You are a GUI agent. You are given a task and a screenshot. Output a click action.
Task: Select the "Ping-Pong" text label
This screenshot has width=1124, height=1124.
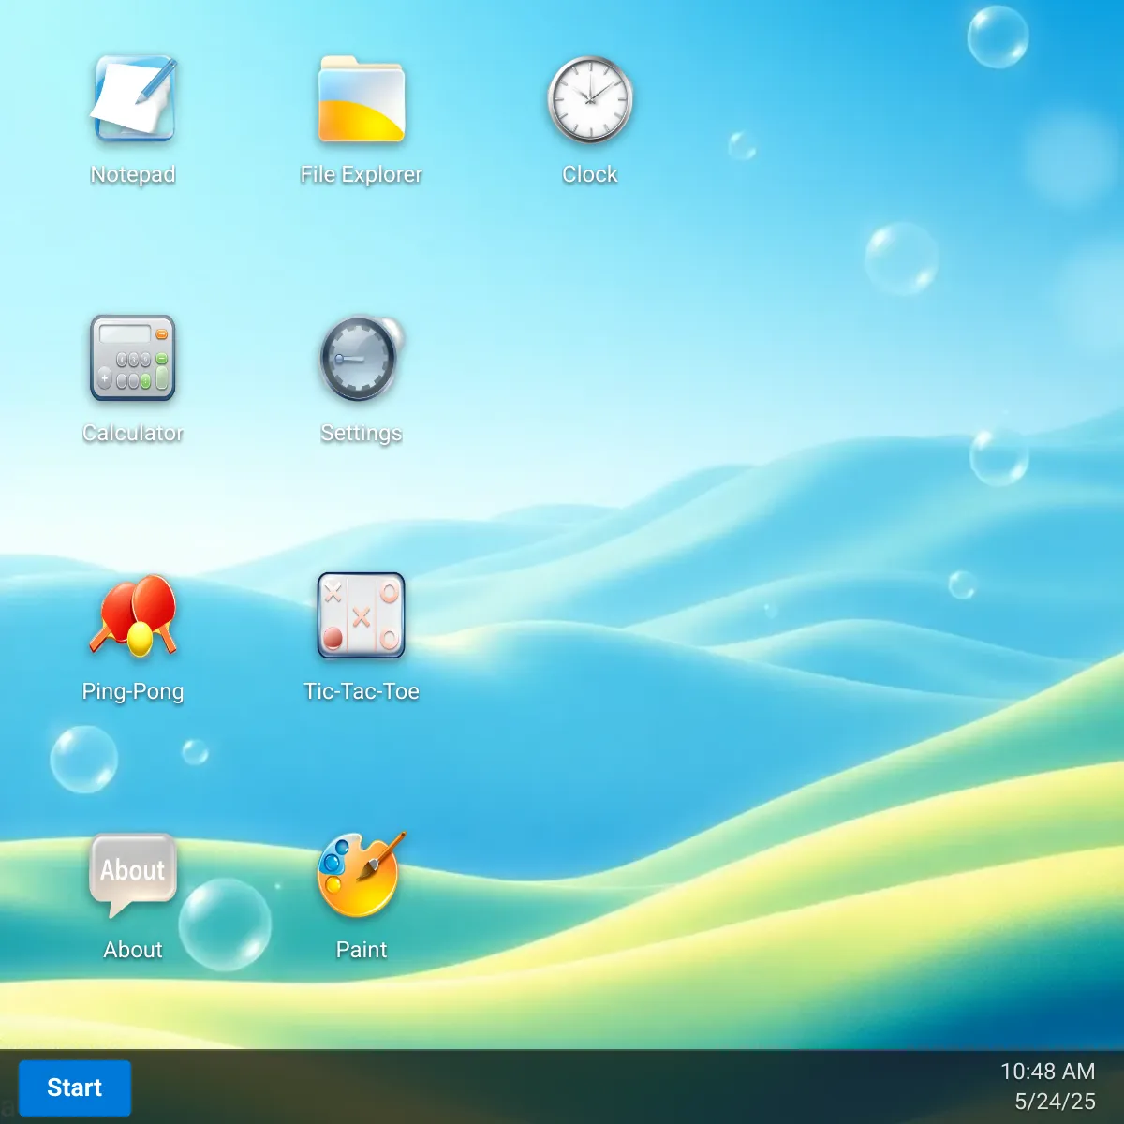[133, 691]
